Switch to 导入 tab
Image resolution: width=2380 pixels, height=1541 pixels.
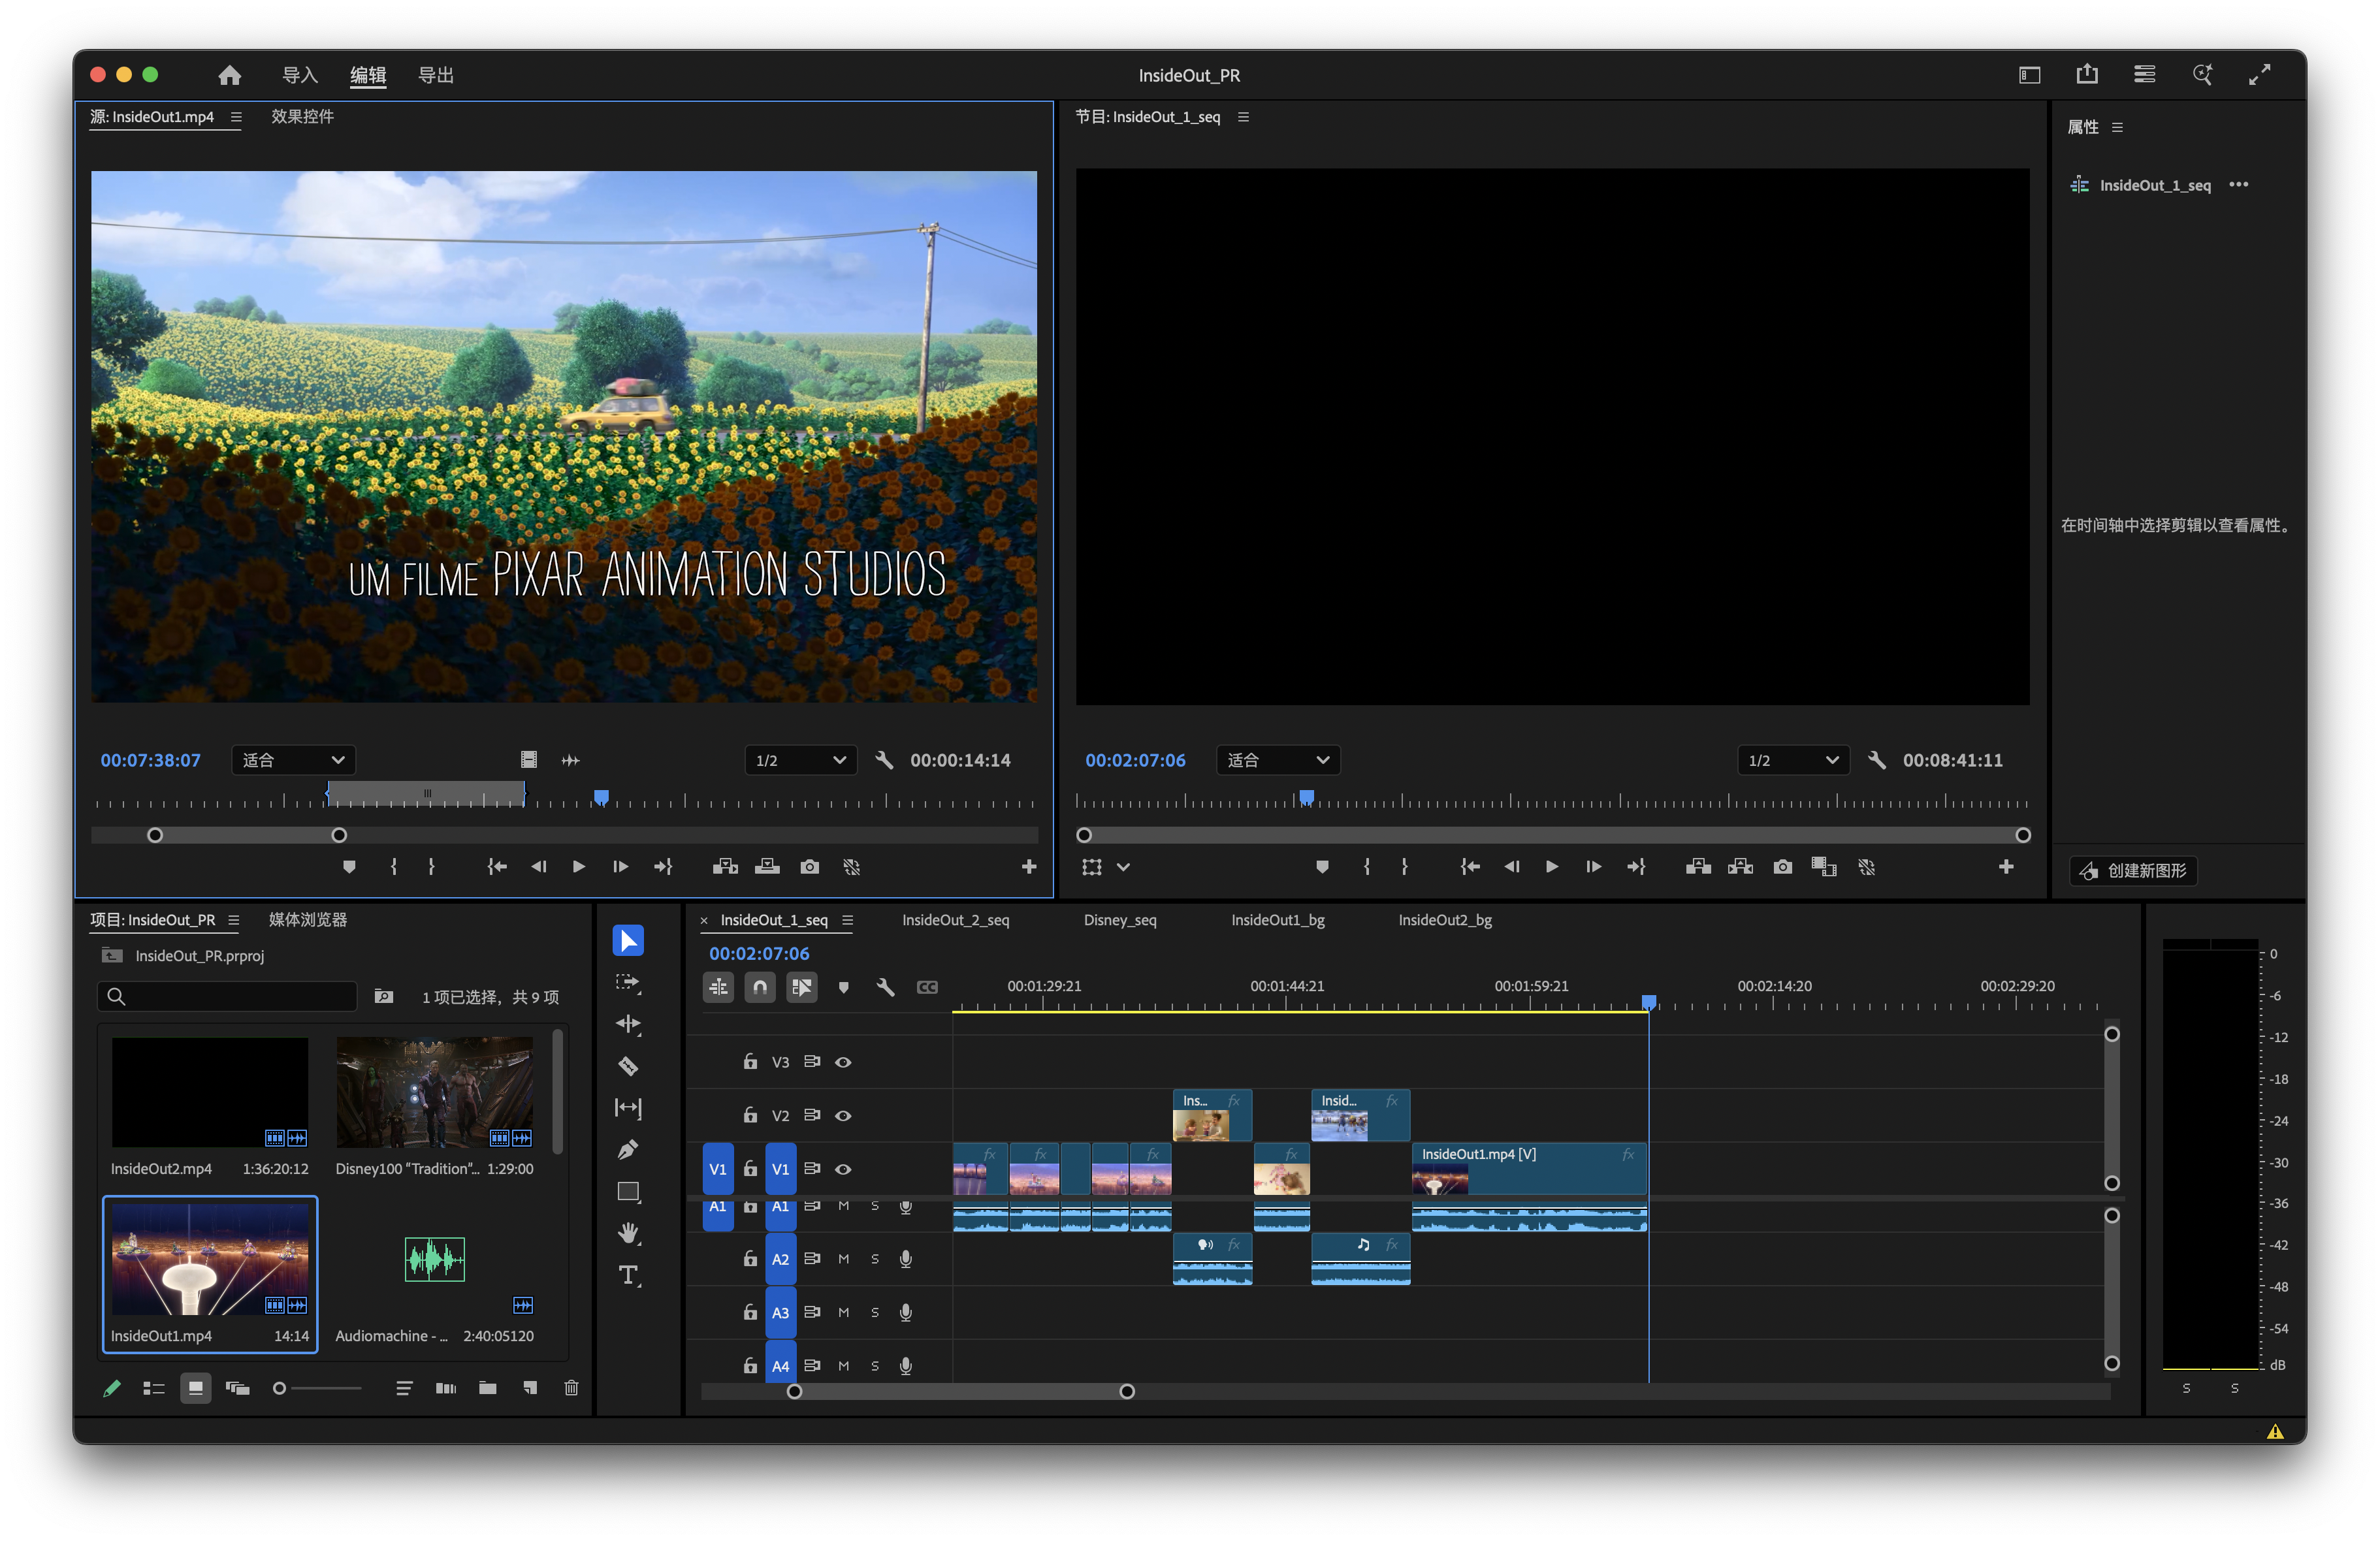tap(299, 75)
